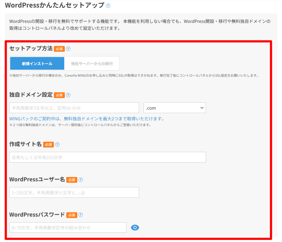Select the WordPressパスワード input field
282x242 pixels.
pyautogui.click(x=68, y=228)
